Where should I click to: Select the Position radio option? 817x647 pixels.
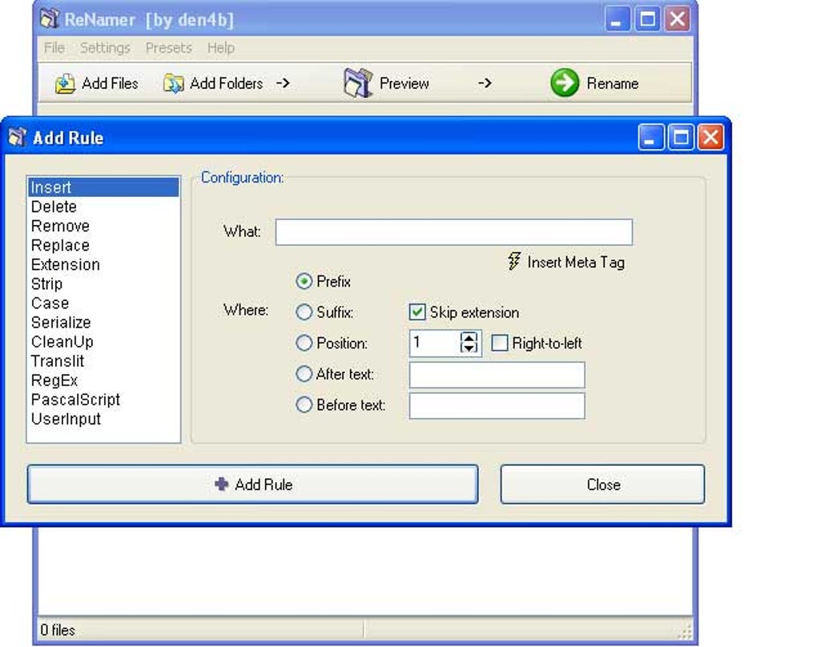click(x=304, y=343)
